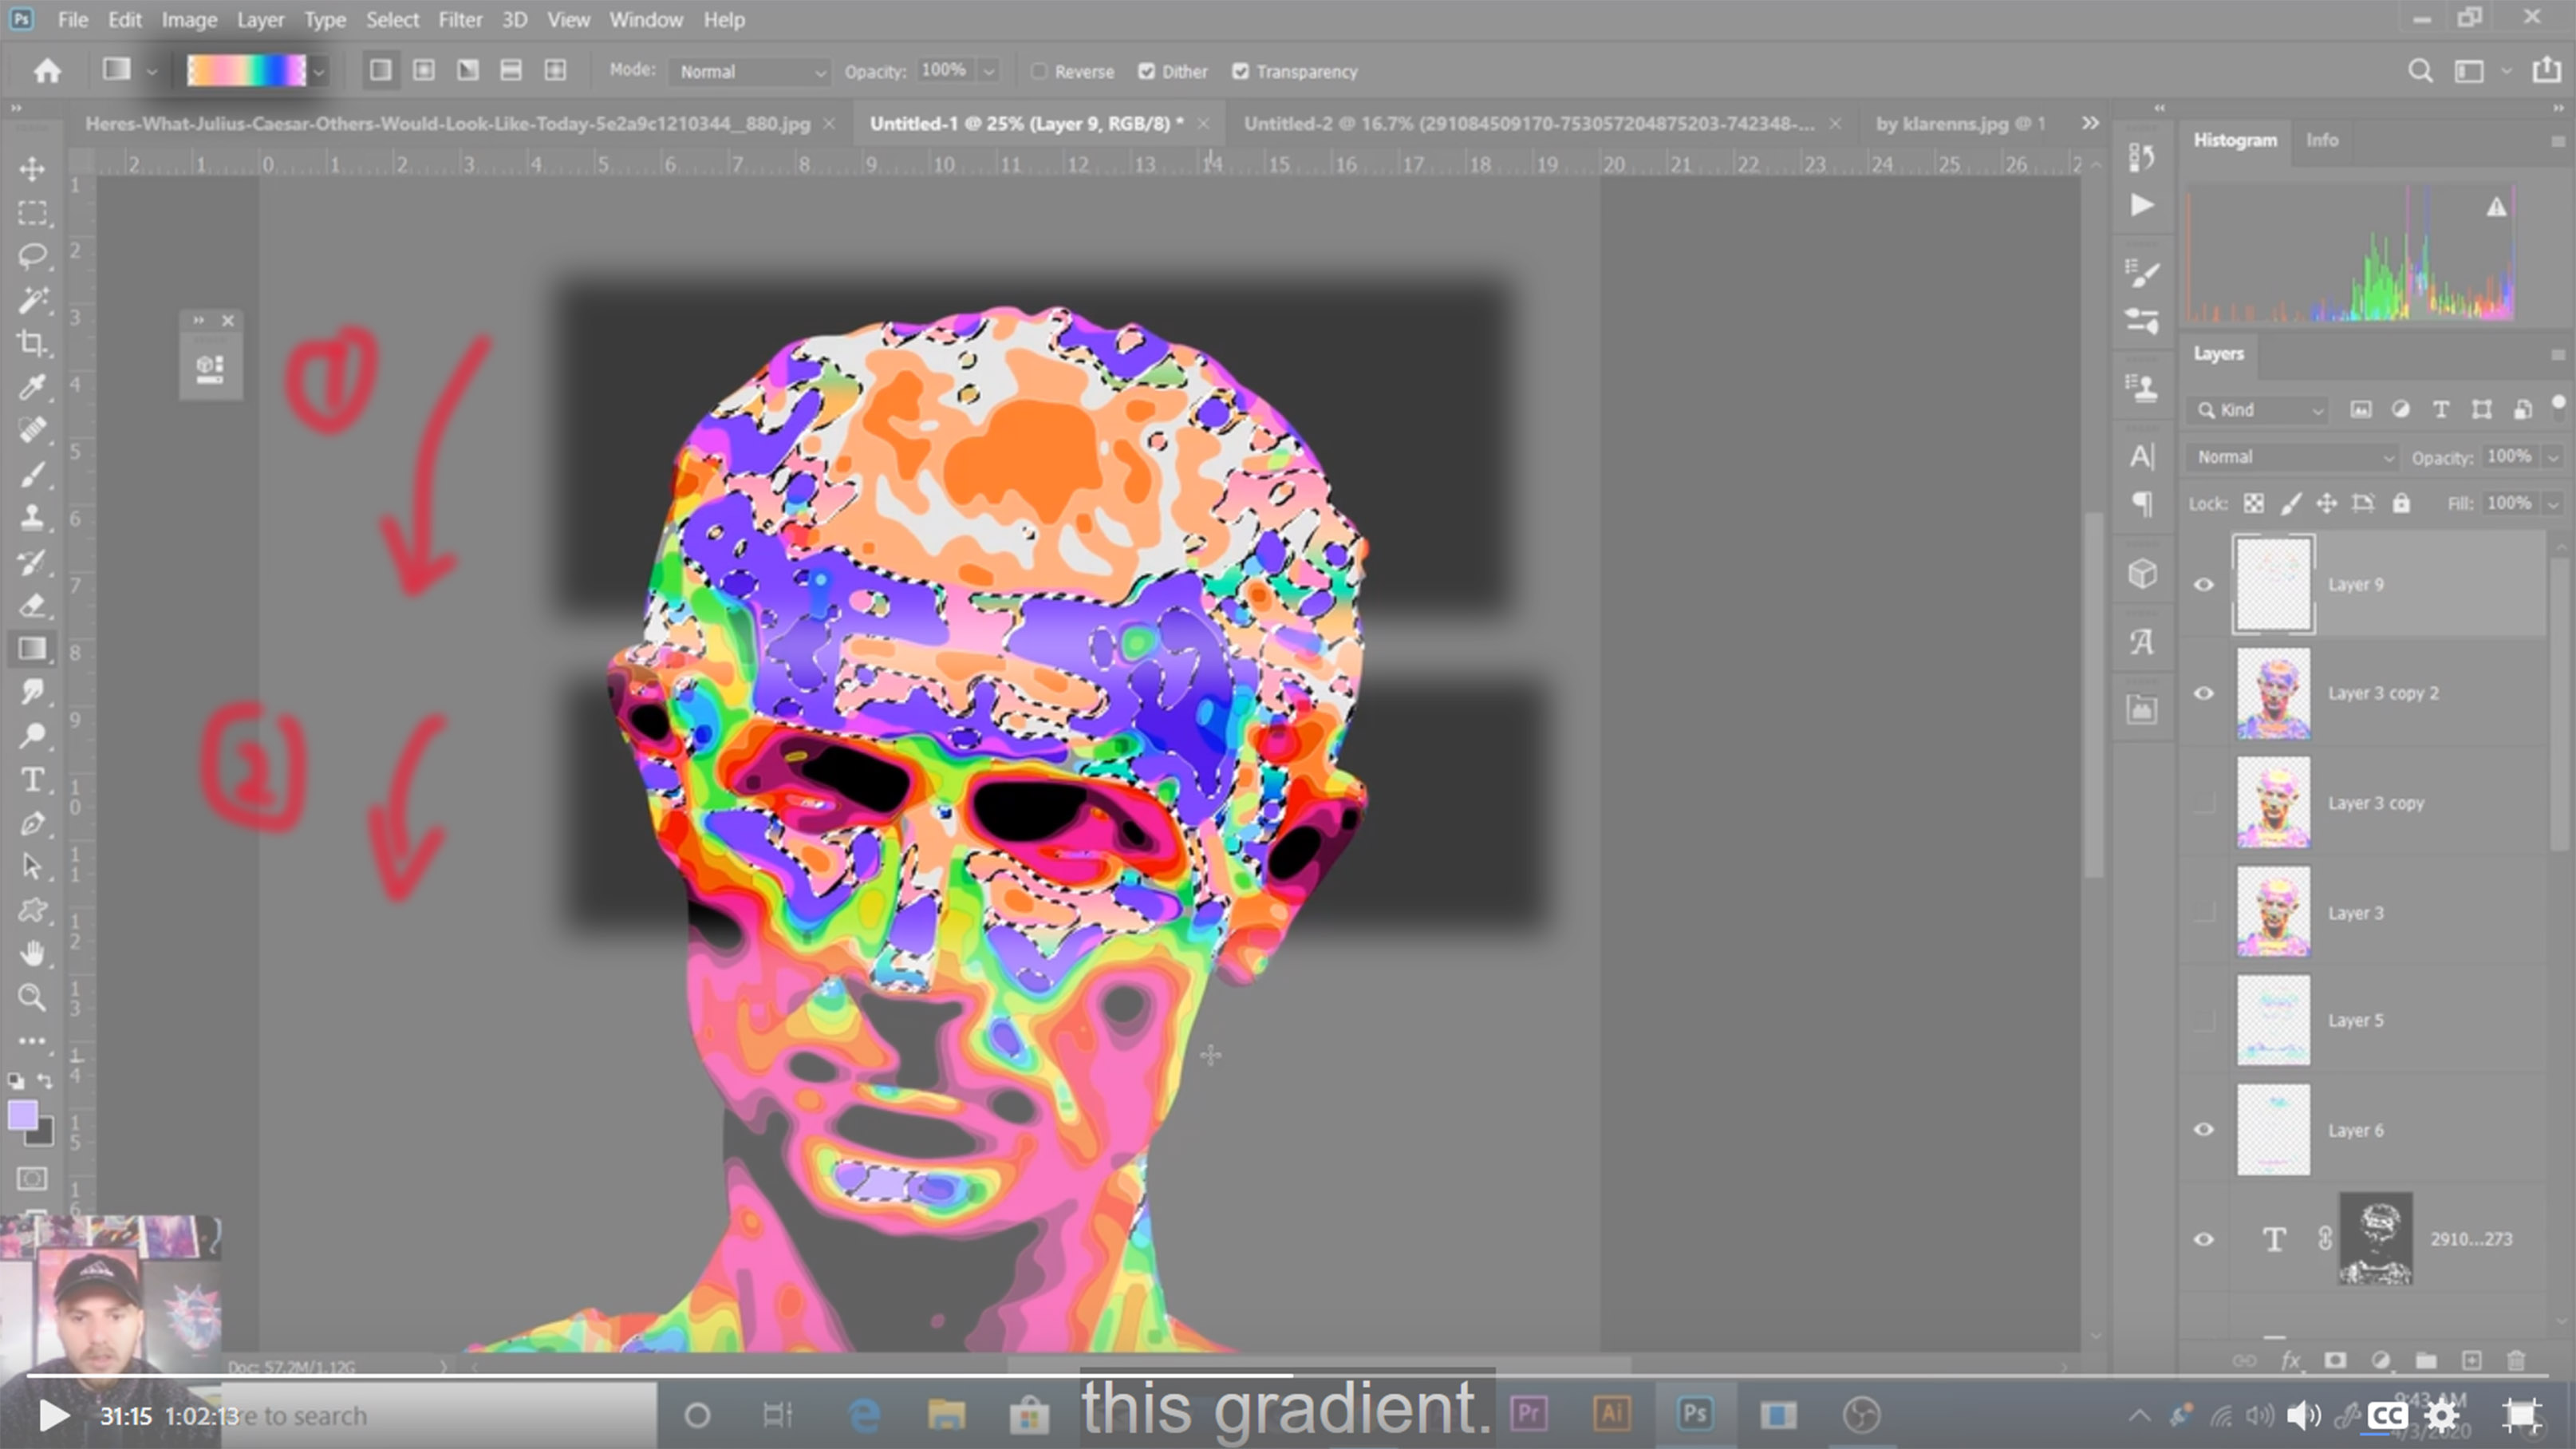
Task: Select the Crop tool
Action: click(x=33, y=343)
